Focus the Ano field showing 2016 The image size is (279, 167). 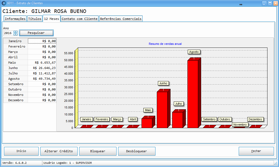8,33
